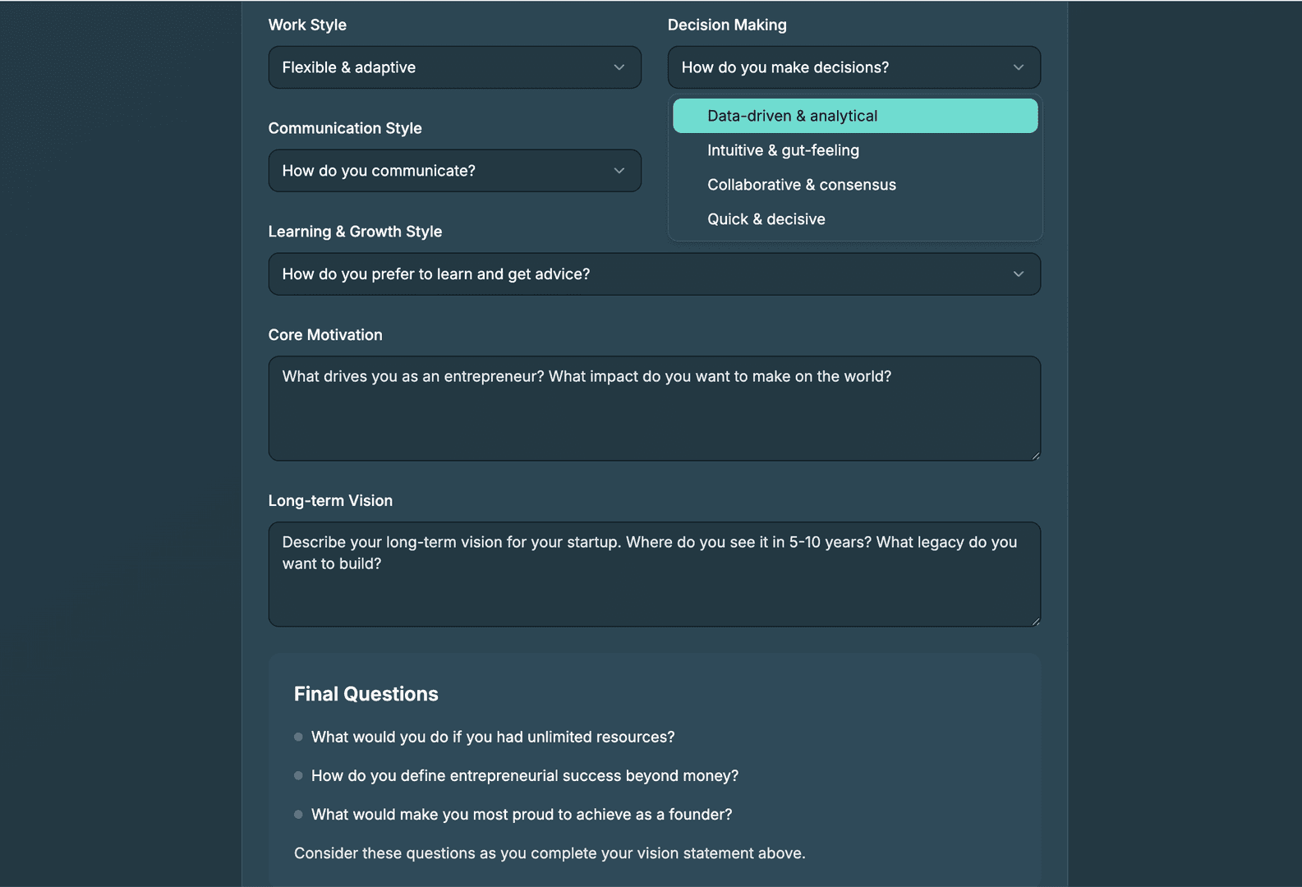Click the proud to achieve question bullet
The width and height of the screenshot is (1302, 887).
tap(298, 815)
